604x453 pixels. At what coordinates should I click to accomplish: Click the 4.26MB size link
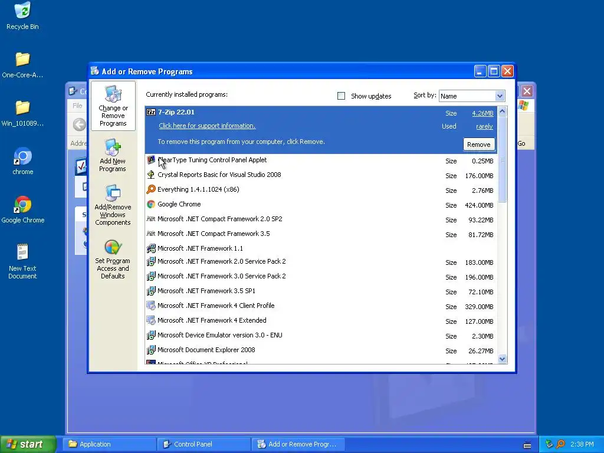point(482,113)
